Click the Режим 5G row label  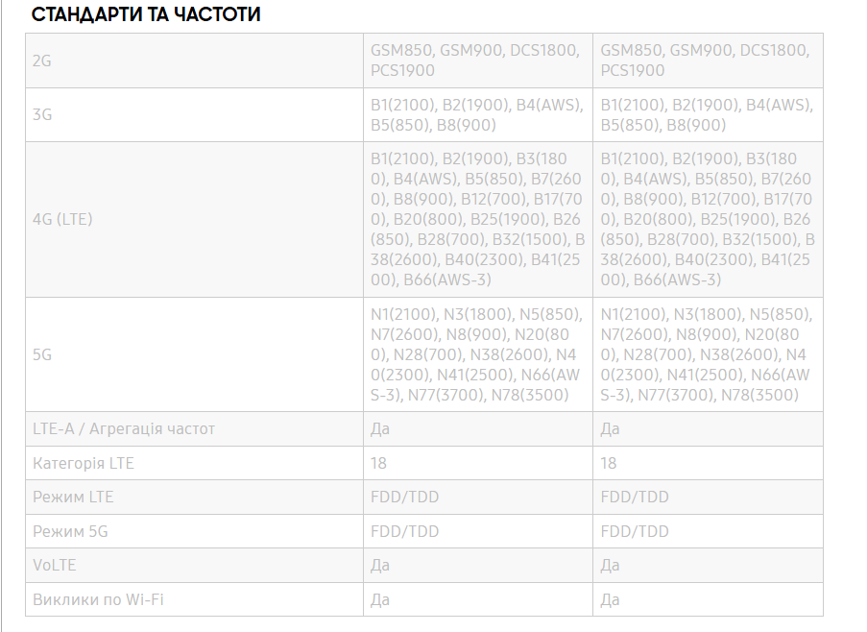click(x=70, y=531)
